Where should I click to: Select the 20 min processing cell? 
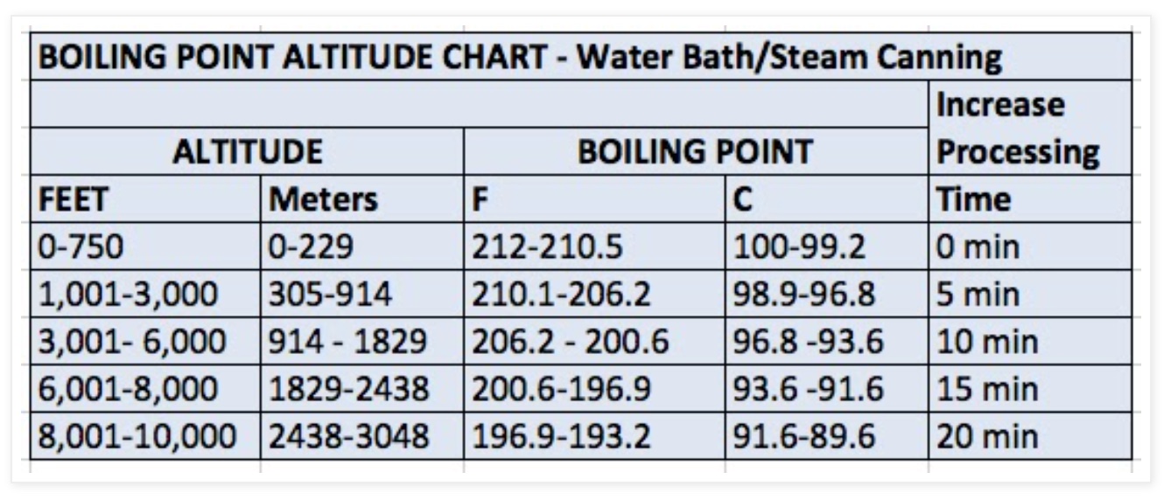[x=1029, y=435]
